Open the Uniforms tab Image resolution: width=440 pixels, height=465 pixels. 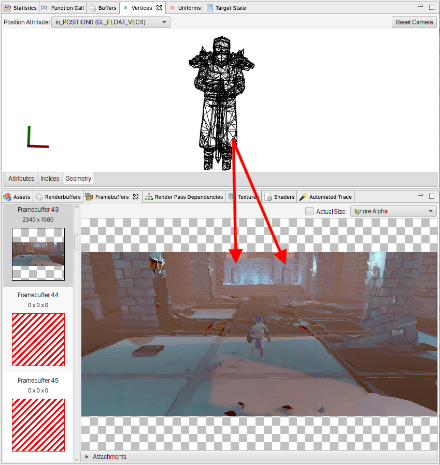tap(186, 8)
